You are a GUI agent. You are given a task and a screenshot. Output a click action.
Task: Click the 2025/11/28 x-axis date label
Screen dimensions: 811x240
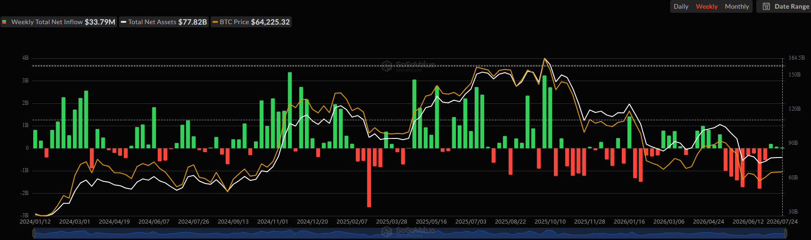click(x=590, y=222)
